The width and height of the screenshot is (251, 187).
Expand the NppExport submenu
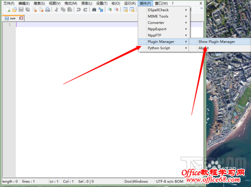164,29
